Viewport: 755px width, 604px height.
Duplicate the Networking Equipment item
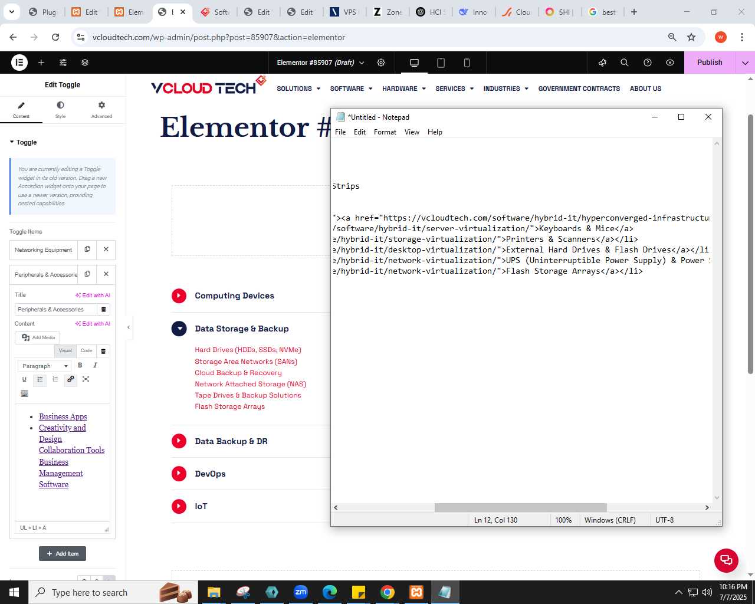click(87, 250)
